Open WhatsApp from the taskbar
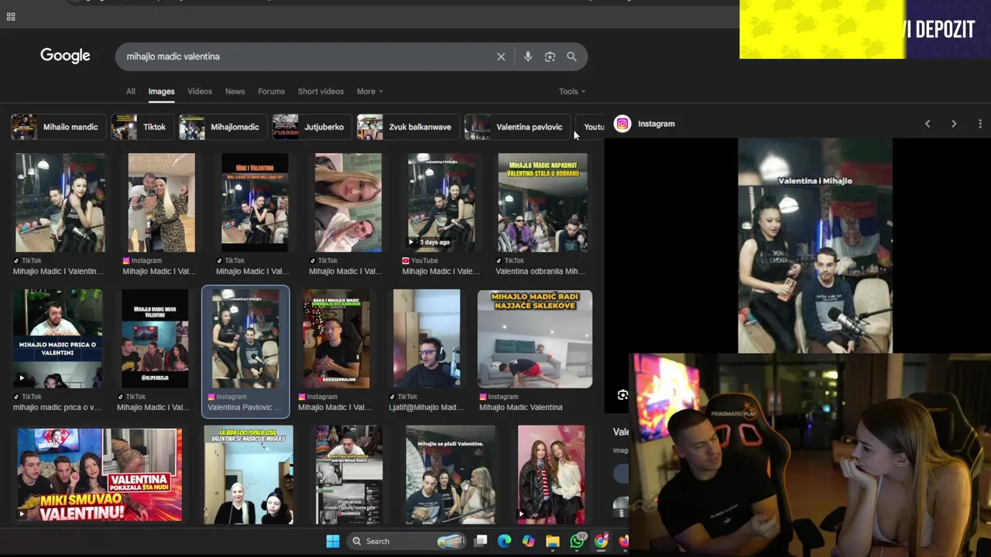This screenshot has width=991, height=557. (x=577, y=541)
